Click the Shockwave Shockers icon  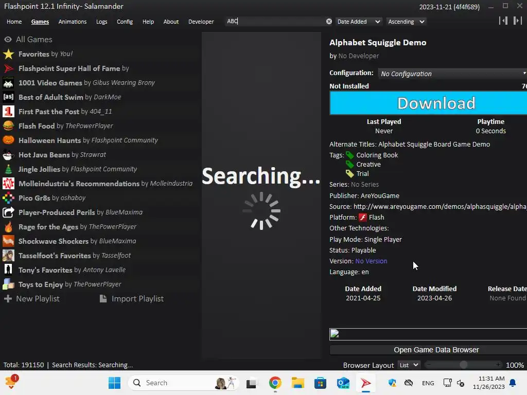8,241
